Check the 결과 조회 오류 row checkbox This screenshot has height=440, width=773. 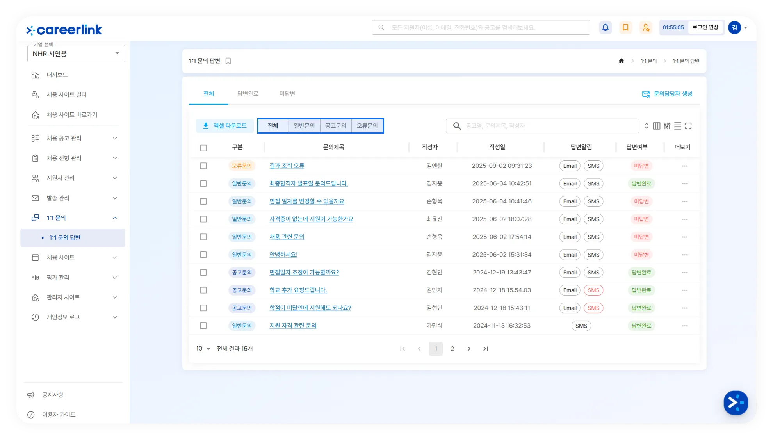[x=203, y=166]
